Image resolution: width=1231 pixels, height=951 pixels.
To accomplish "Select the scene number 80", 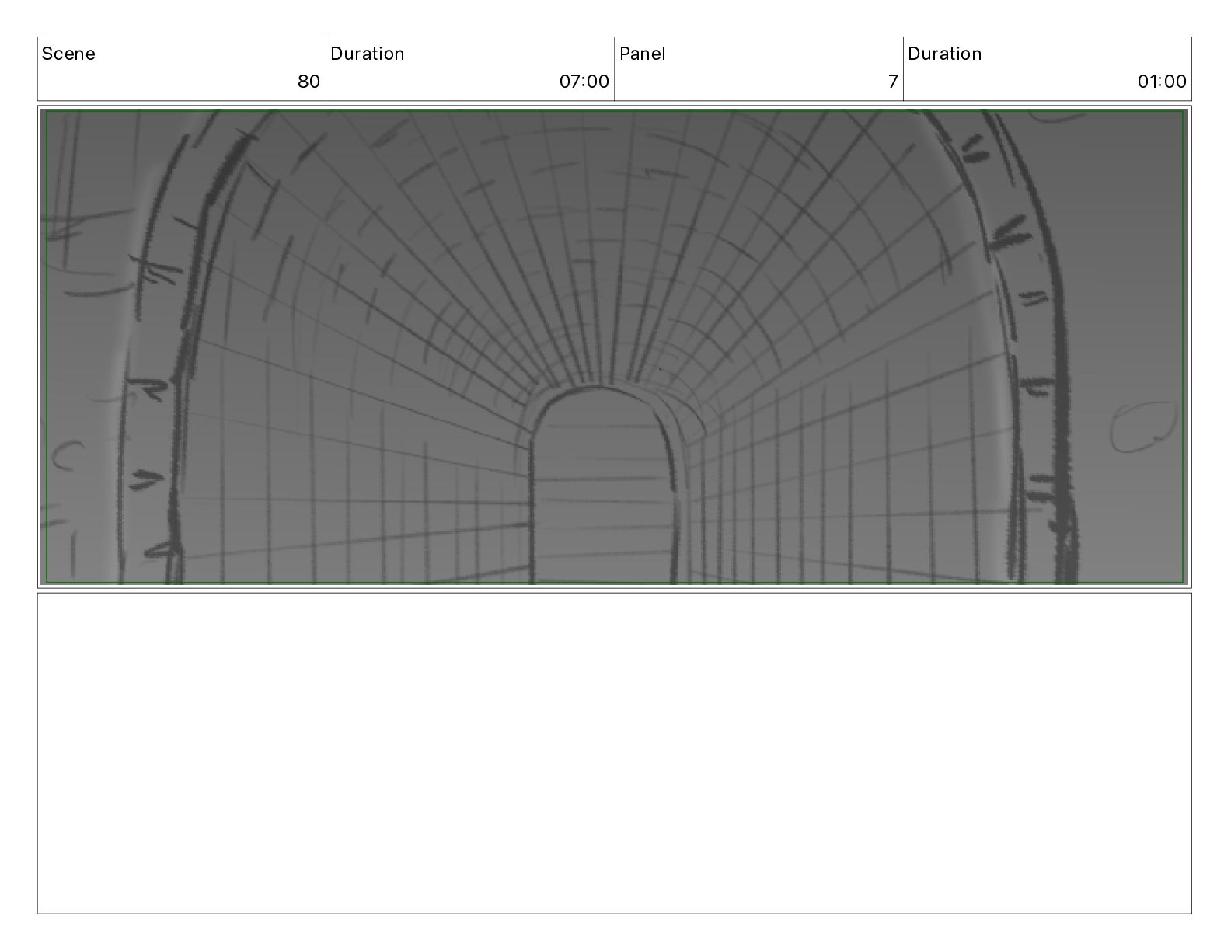I will click(309, 82).
